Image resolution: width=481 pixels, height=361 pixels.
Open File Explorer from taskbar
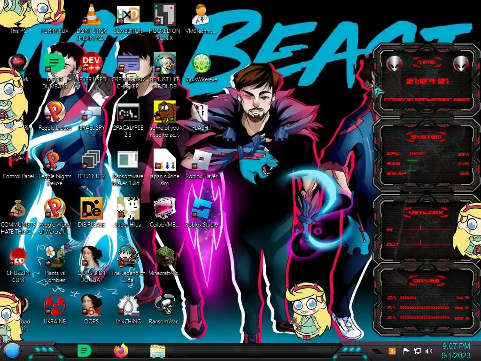click(158, 351)
